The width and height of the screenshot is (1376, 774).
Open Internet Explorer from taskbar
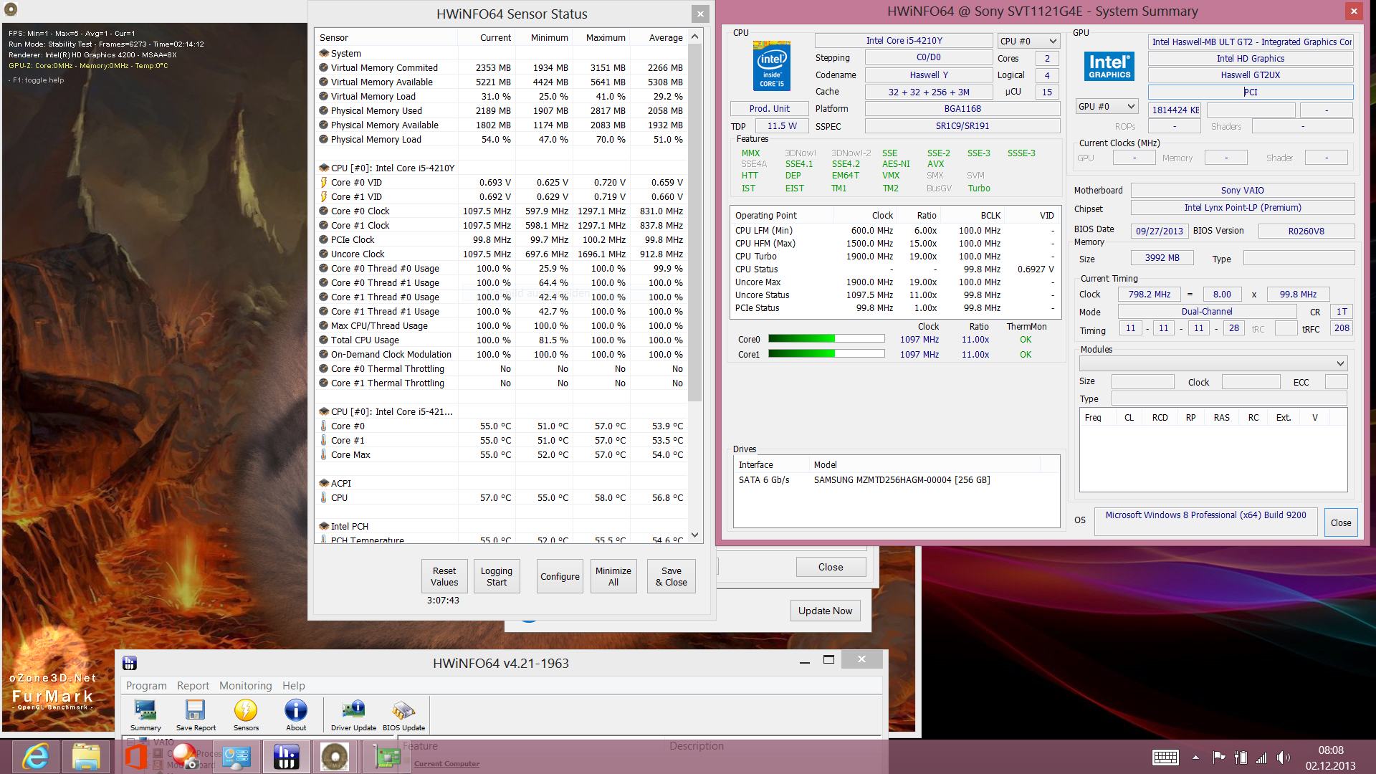click(35, 757)
